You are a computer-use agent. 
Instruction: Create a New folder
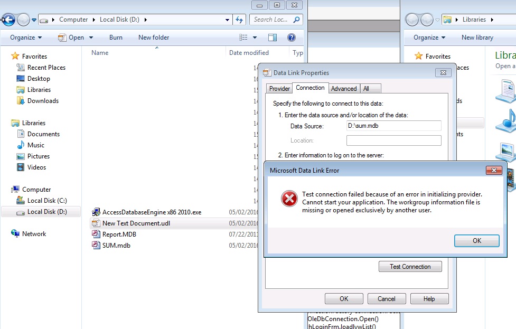click(x=154, y=37)
